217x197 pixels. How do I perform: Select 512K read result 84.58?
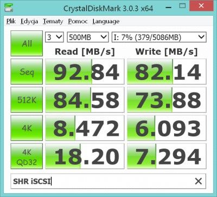85,100
